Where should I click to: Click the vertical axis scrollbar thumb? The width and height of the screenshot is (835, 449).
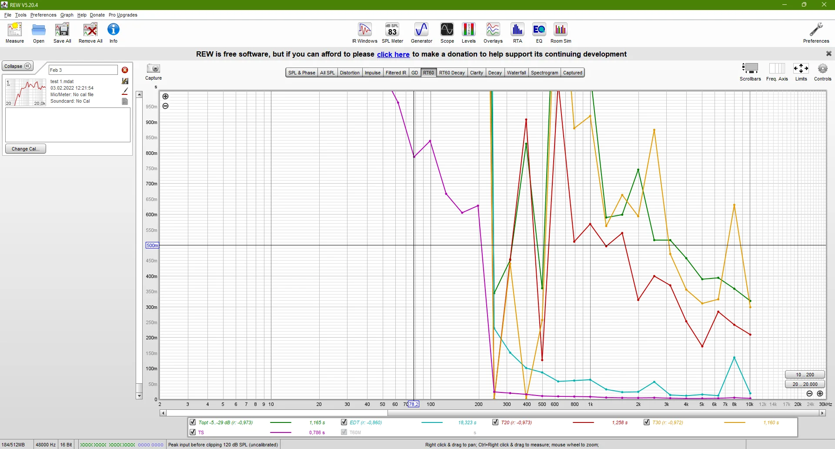[139, 388]
